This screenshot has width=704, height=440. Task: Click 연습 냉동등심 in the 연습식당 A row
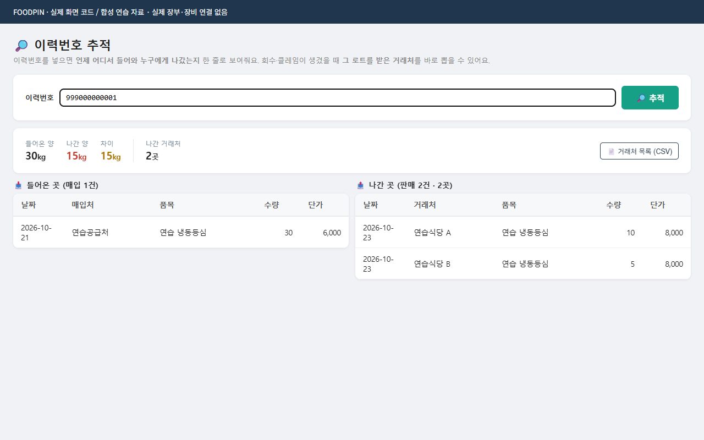[x=525, y=233]
